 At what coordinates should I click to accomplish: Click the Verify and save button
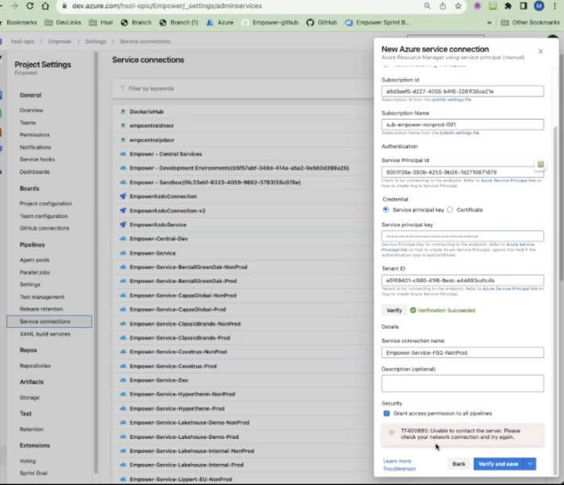coord(498,464)
